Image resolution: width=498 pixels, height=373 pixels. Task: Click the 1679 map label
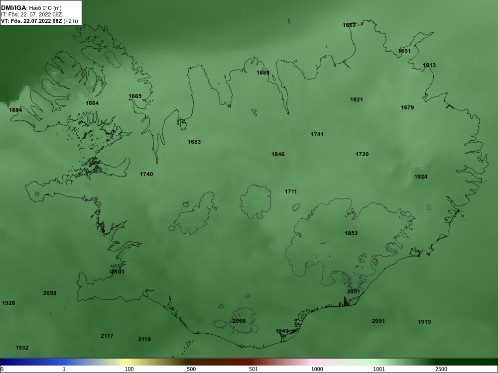click(x=407, y=107)
